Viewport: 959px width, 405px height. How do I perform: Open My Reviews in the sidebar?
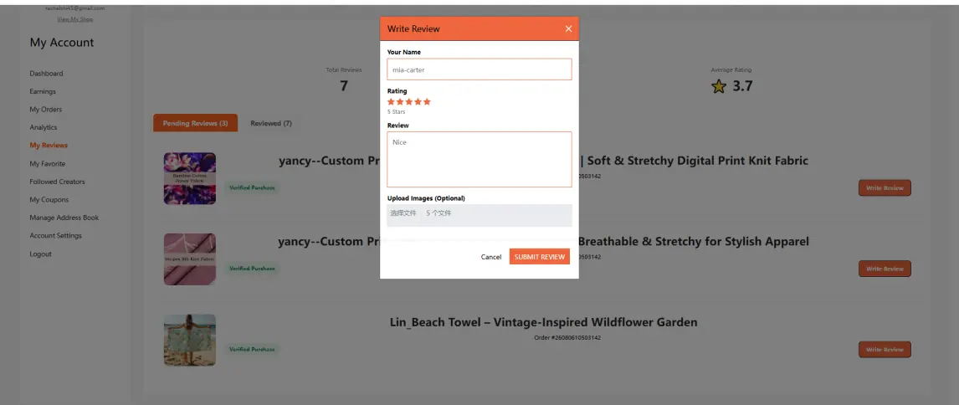(49, 146)
